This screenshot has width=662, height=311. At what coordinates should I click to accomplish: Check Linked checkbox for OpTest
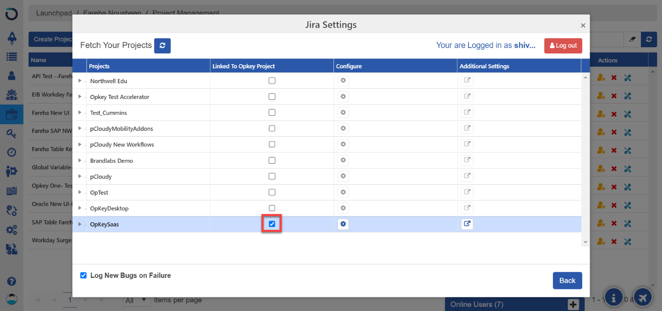272,192
